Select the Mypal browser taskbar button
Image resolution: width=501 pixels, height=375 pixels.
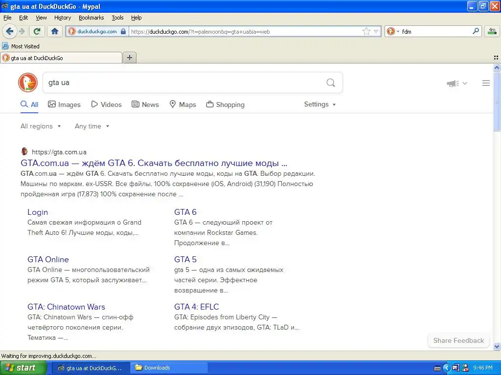coord(91,368)
